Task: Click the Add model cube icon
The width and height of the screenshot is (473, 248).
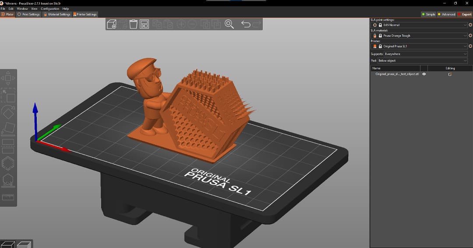Action: (112, 24)
